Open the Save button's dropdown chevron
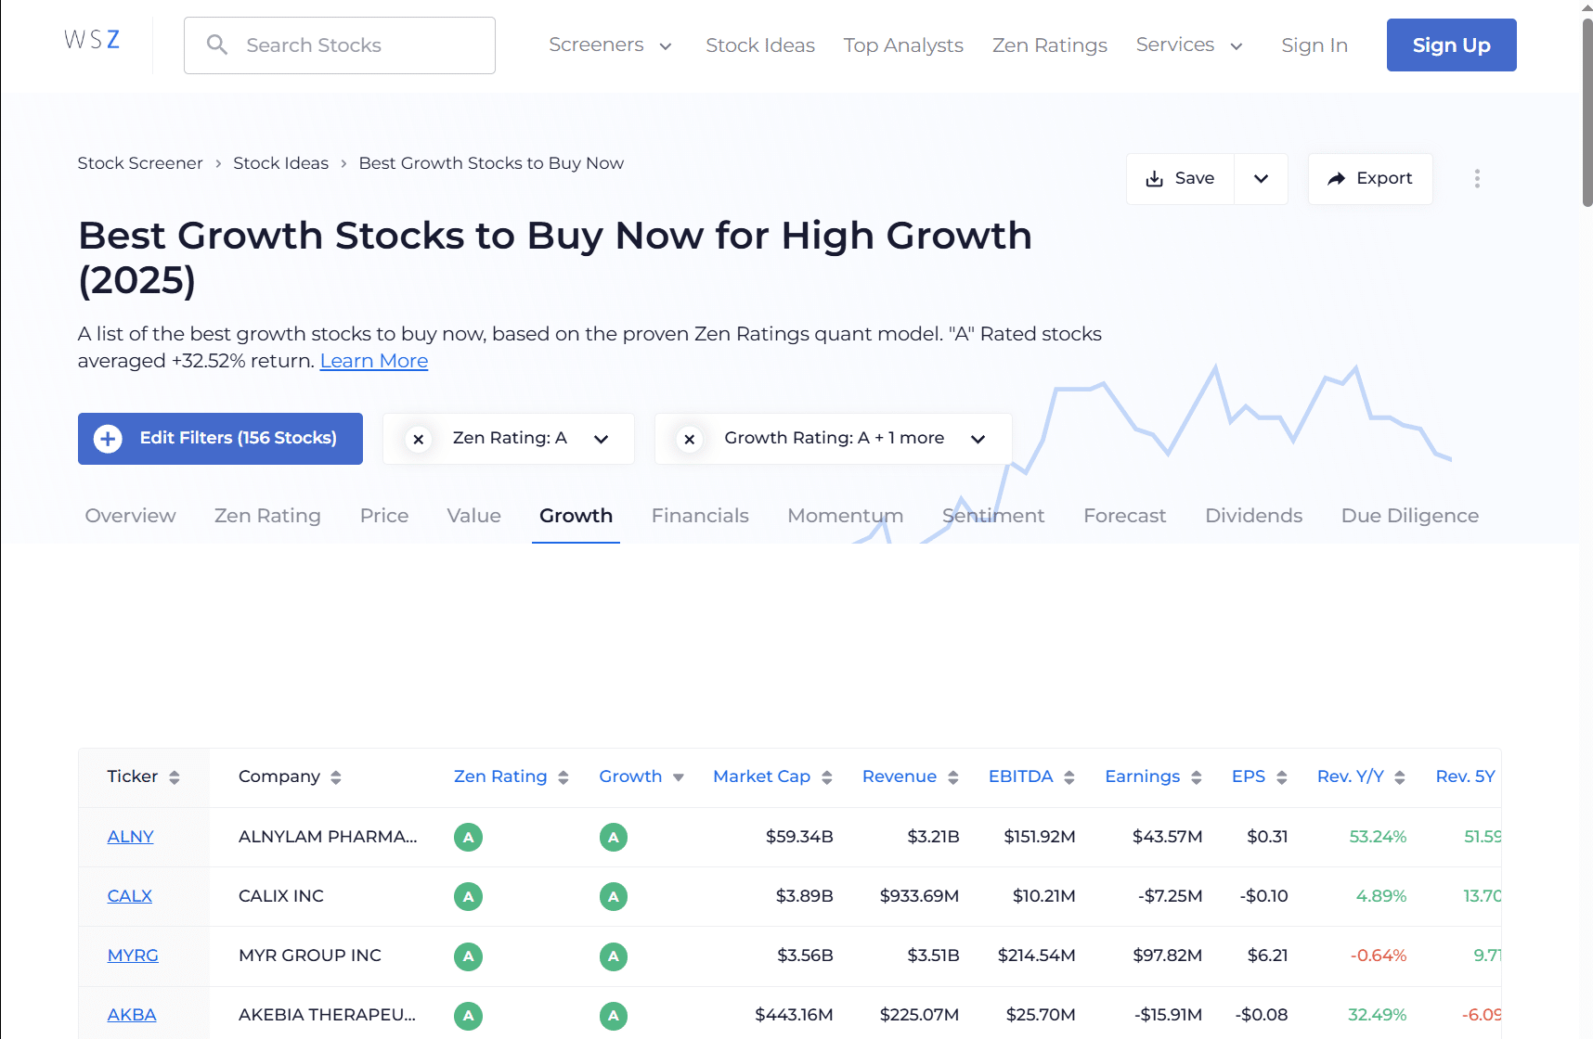This screenshot has width=1593, height=1039. point(1261,178)
